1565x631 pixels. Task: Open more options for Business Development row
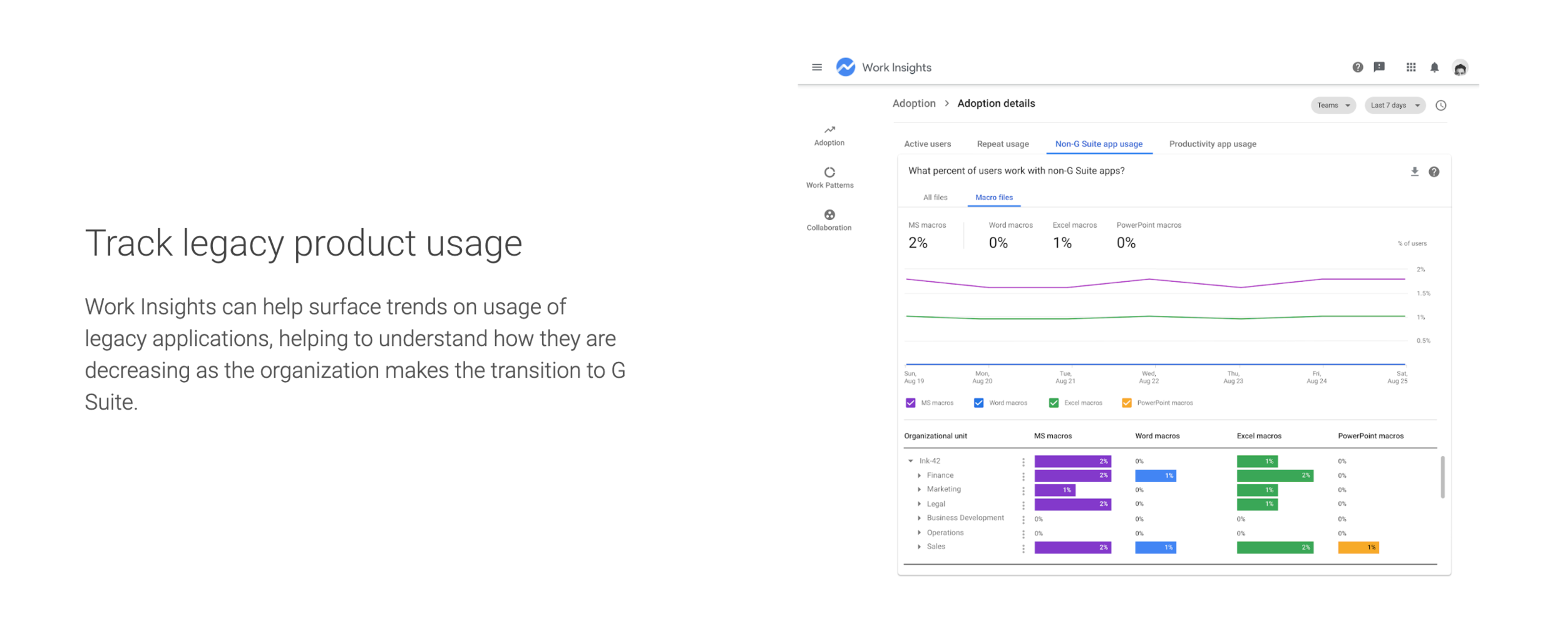pyautogui.click(x=1023, y=519)
